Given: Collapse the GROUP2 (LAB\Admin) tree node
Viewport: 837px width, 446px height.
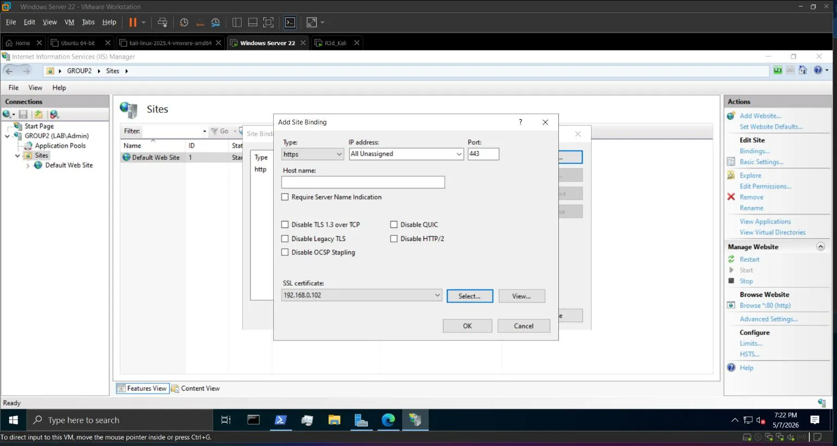Looking at the screenshot, I should point(7,136).
